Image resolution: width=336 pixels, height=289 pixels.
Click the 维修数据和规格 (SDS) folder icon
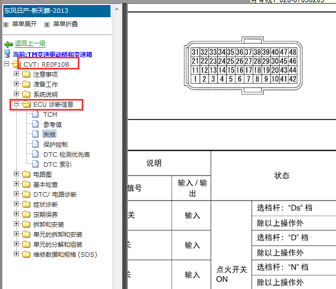point(26,255)
